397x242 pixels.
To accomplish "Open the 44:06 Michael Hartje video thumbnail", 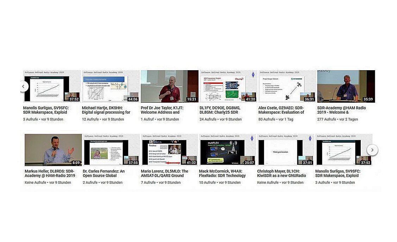I will (x=111, y=86).
